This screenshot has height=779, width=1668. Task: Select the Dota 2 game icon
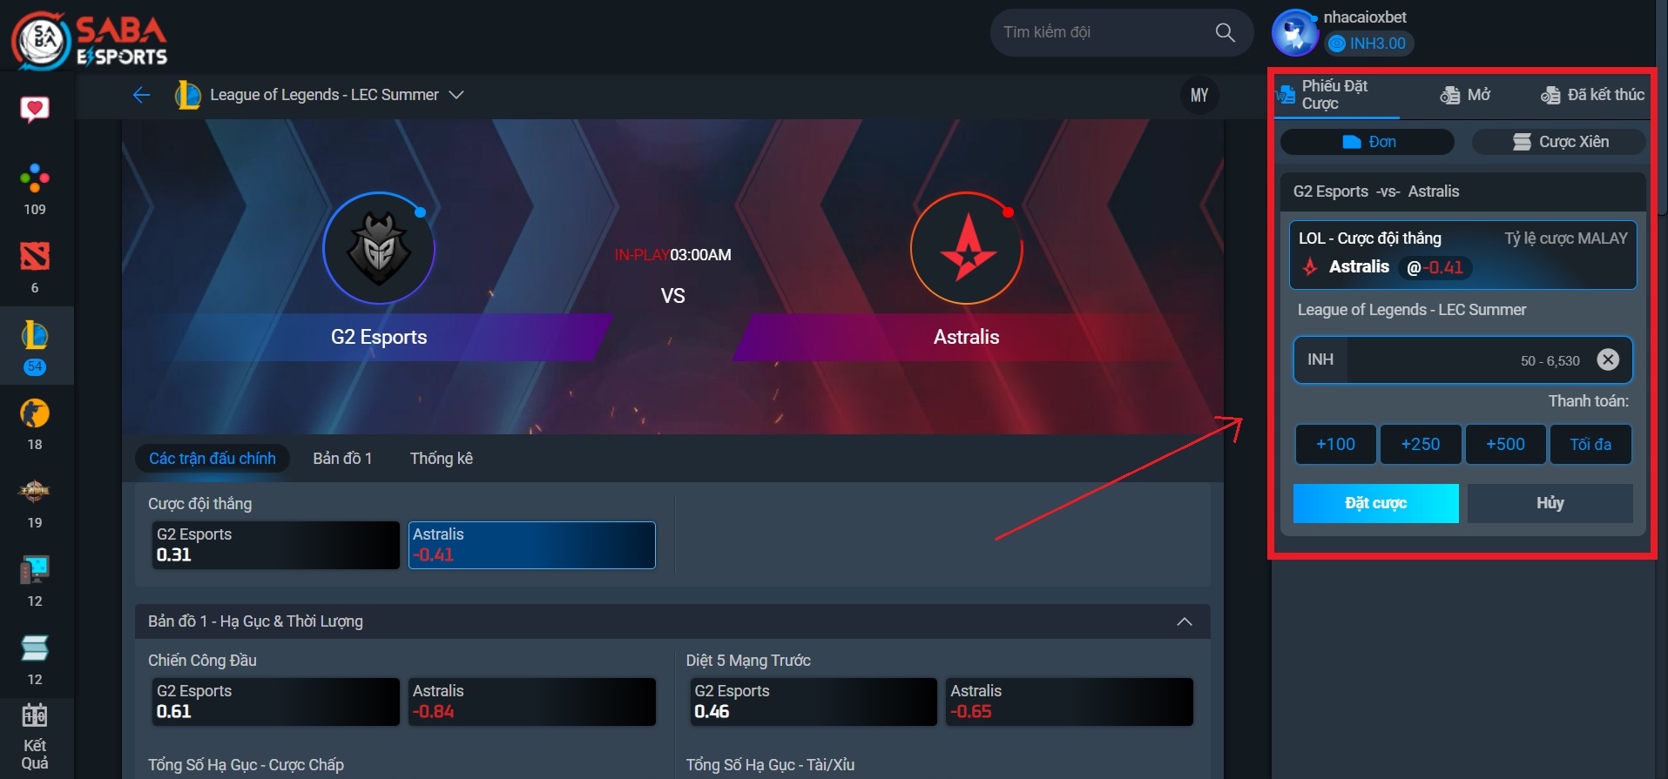[x=35, y=257]
